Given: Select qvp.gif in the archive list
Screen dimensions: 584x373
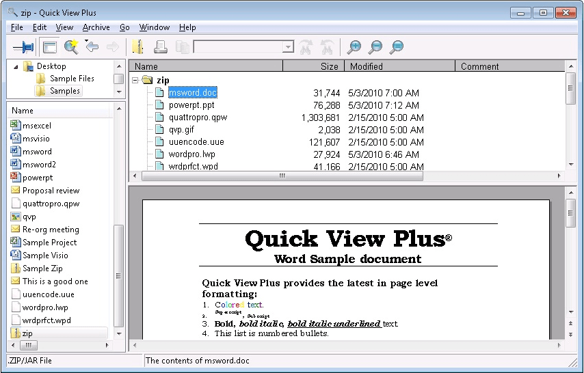Looking at the screenshot, I should point(181,130).
